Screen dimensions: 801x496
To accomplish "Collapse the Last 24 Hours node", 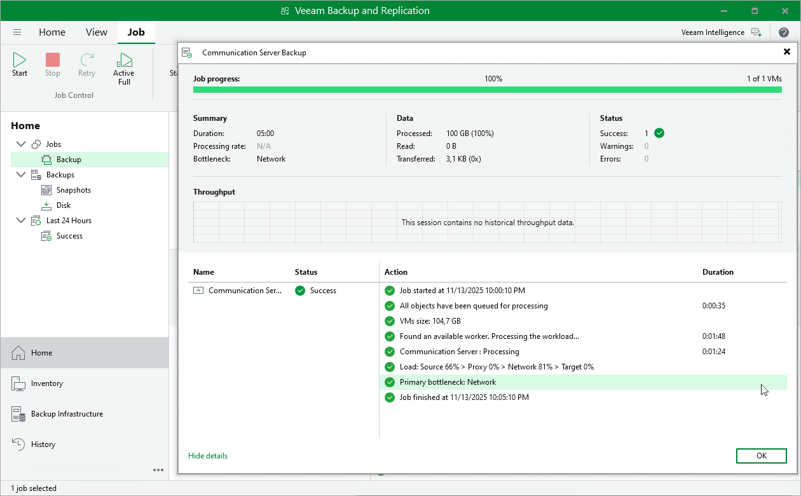I will point(20,221).
